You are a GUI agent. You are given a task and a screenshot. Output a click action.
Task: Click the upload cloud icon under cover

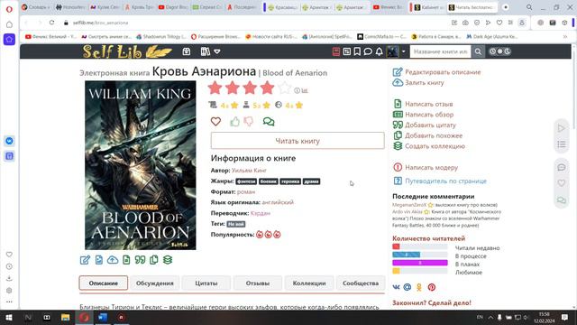coord(113,260)
